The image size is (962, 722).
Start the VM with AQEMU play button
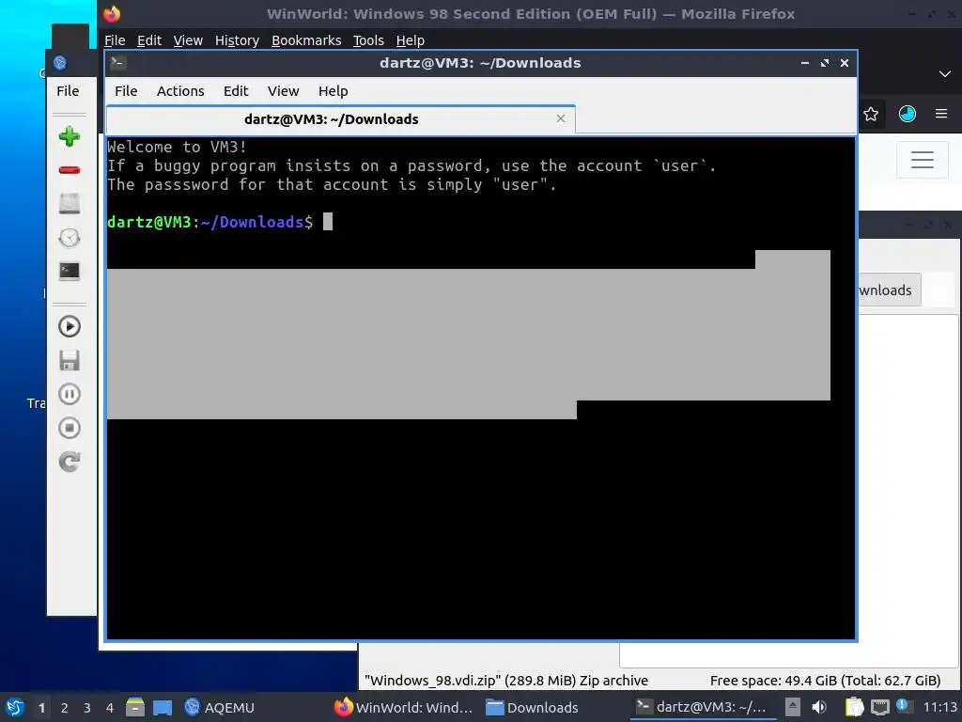pos(70,326)
